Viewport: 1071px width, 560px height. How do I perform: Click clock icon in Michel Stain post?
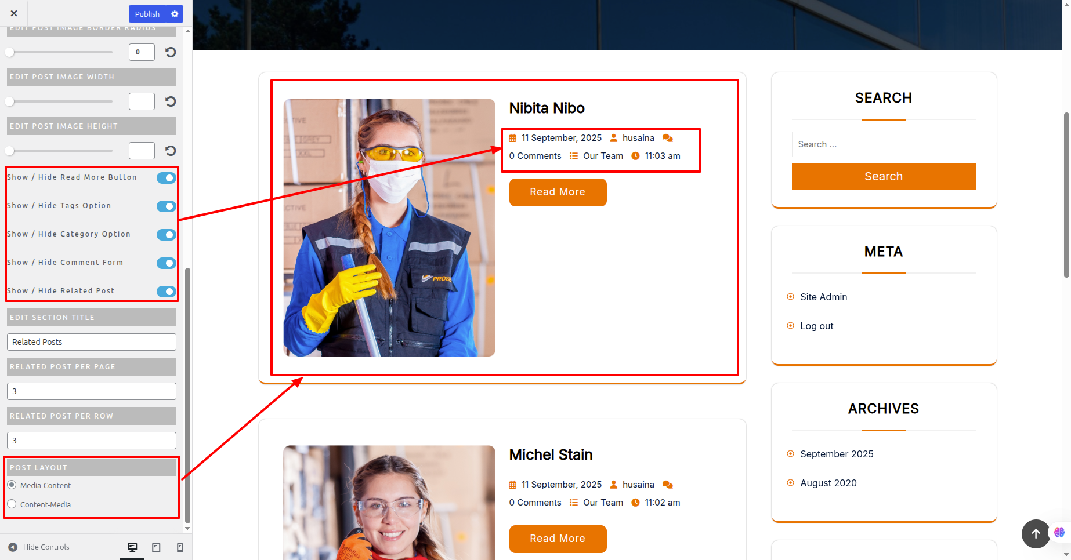coord(635,503)
